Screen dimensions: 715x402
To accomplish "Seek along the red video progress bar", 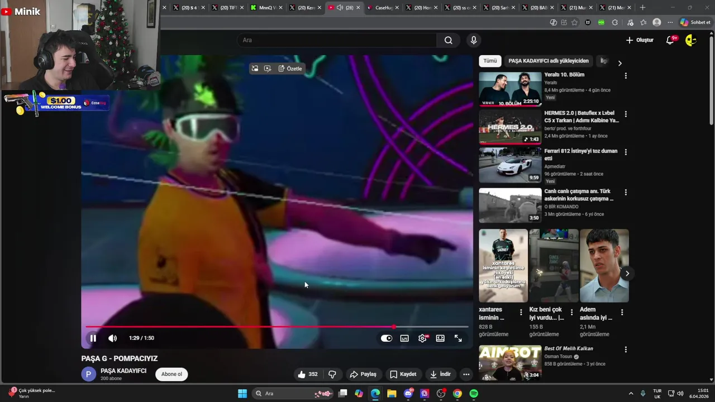I will click(277, 327).
